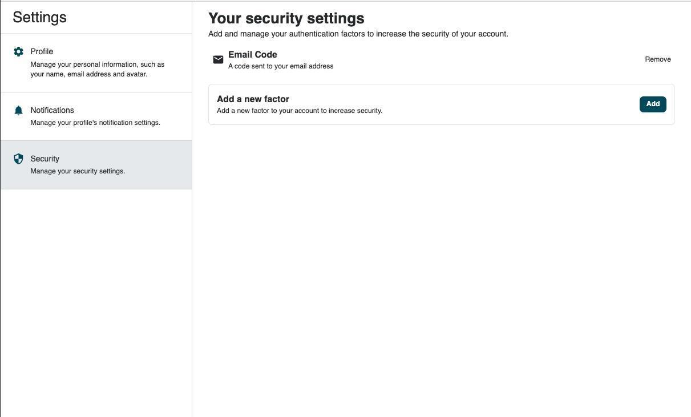
Task: Click the Profile description about personal information
Action: pos(97,69)
